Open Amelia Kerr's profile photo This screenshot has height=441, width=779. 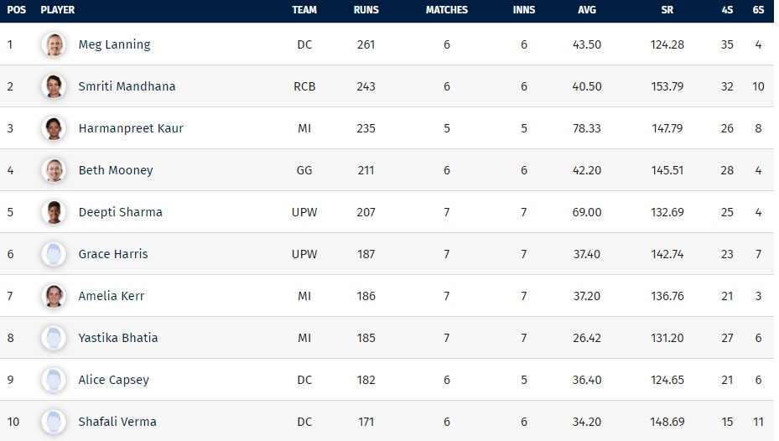pos(54,296)
